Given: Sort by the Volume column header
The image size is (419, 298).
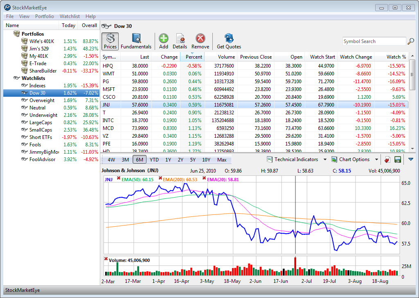Looking at the screenshot, I should [221, 57].
